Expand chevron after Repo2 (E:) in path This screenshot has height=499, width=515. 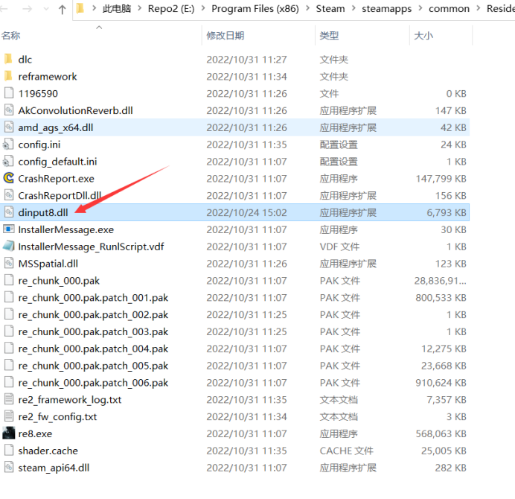[x=203, y=8]
